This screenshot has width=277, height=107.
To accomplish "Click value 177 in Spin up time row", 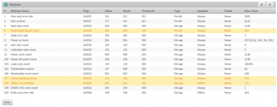I will tap(107, 21).
